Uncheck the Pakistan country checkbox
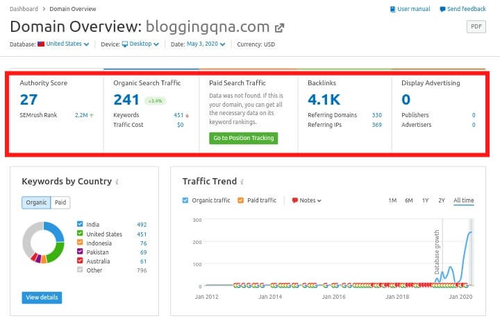 (80, 251)
